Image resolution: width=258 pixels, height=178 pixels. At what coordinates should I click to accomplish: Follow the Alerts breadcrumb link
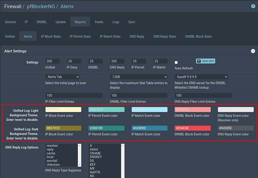point(67,6)
